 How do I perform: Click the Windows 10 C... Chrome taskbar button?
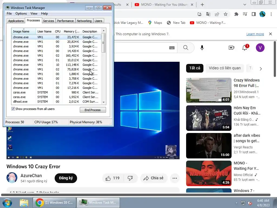pyautogui.click(x=54, y=203)
